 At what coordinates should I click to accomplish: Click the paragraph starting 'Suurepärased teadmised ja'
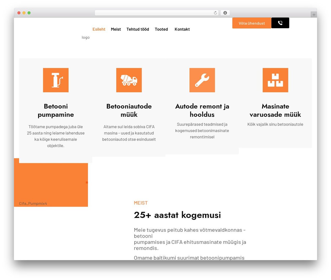coord(202,131)
